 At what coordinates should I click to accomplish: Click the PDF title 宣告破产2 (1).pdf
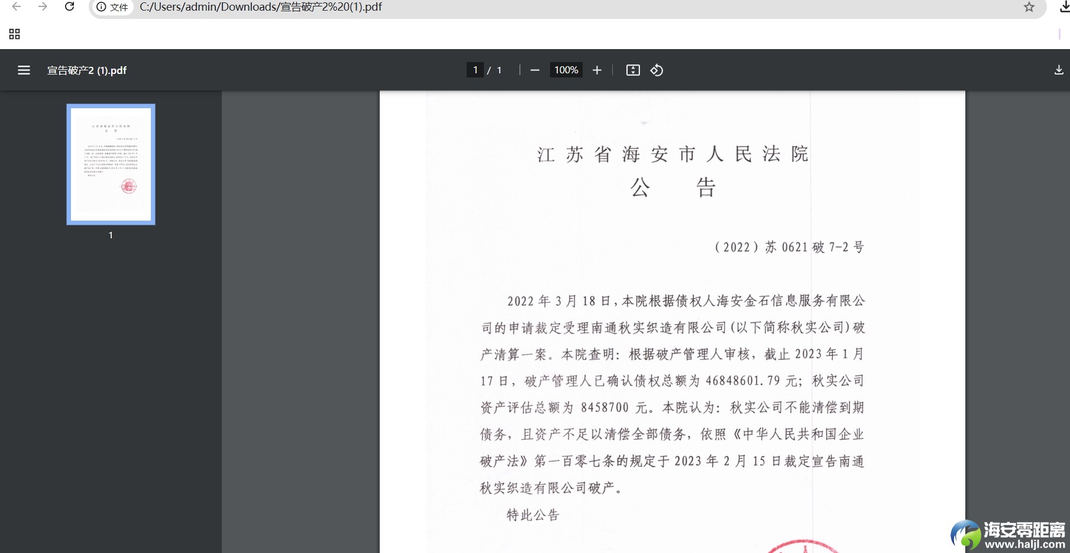pyautogui.click(x=87, y=70)
